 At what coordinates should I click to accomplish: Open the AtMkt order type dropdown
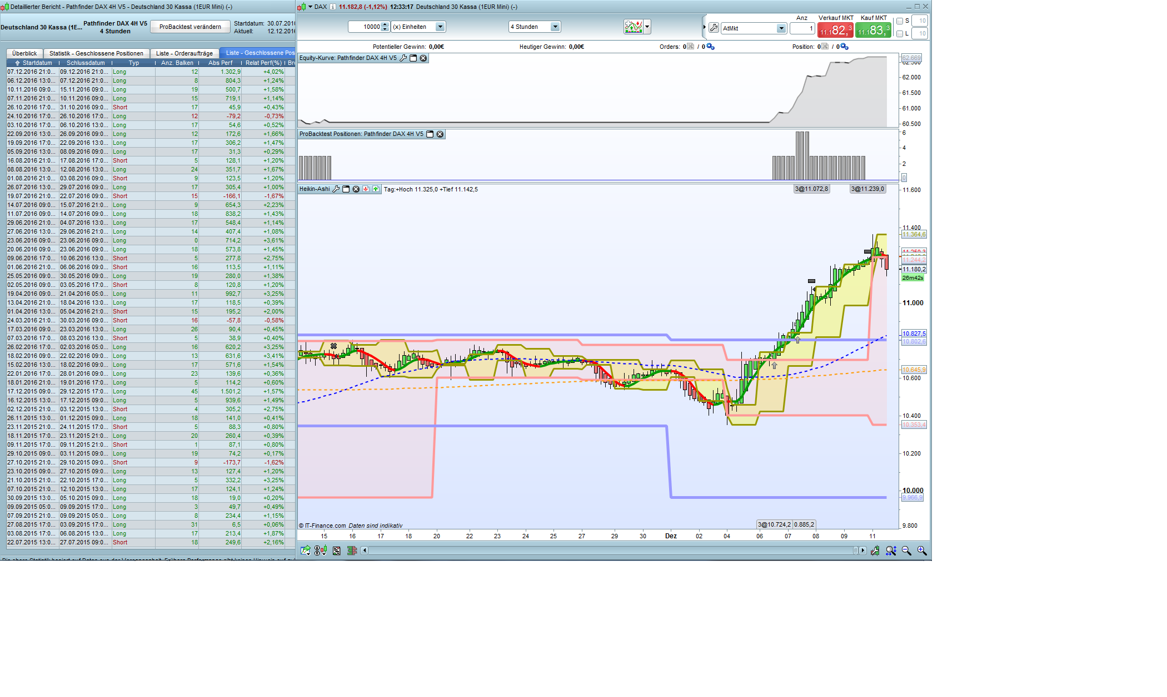(781, 28)
